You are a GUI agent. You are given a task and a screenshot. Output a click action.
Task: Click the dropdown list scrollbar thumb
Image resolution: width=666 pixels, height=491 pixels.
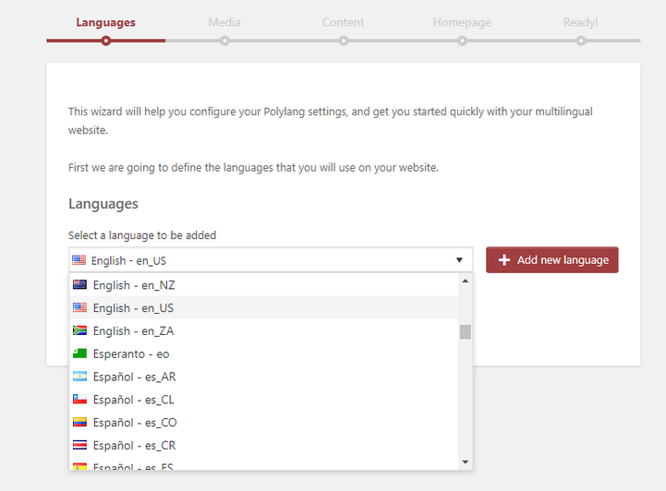pos(466,331)
